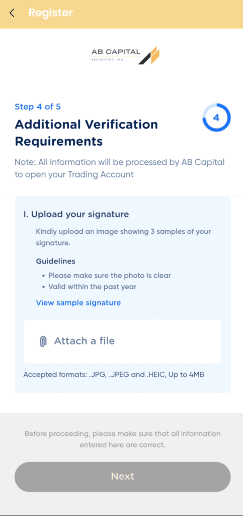Open the View sample signature link

78,302
